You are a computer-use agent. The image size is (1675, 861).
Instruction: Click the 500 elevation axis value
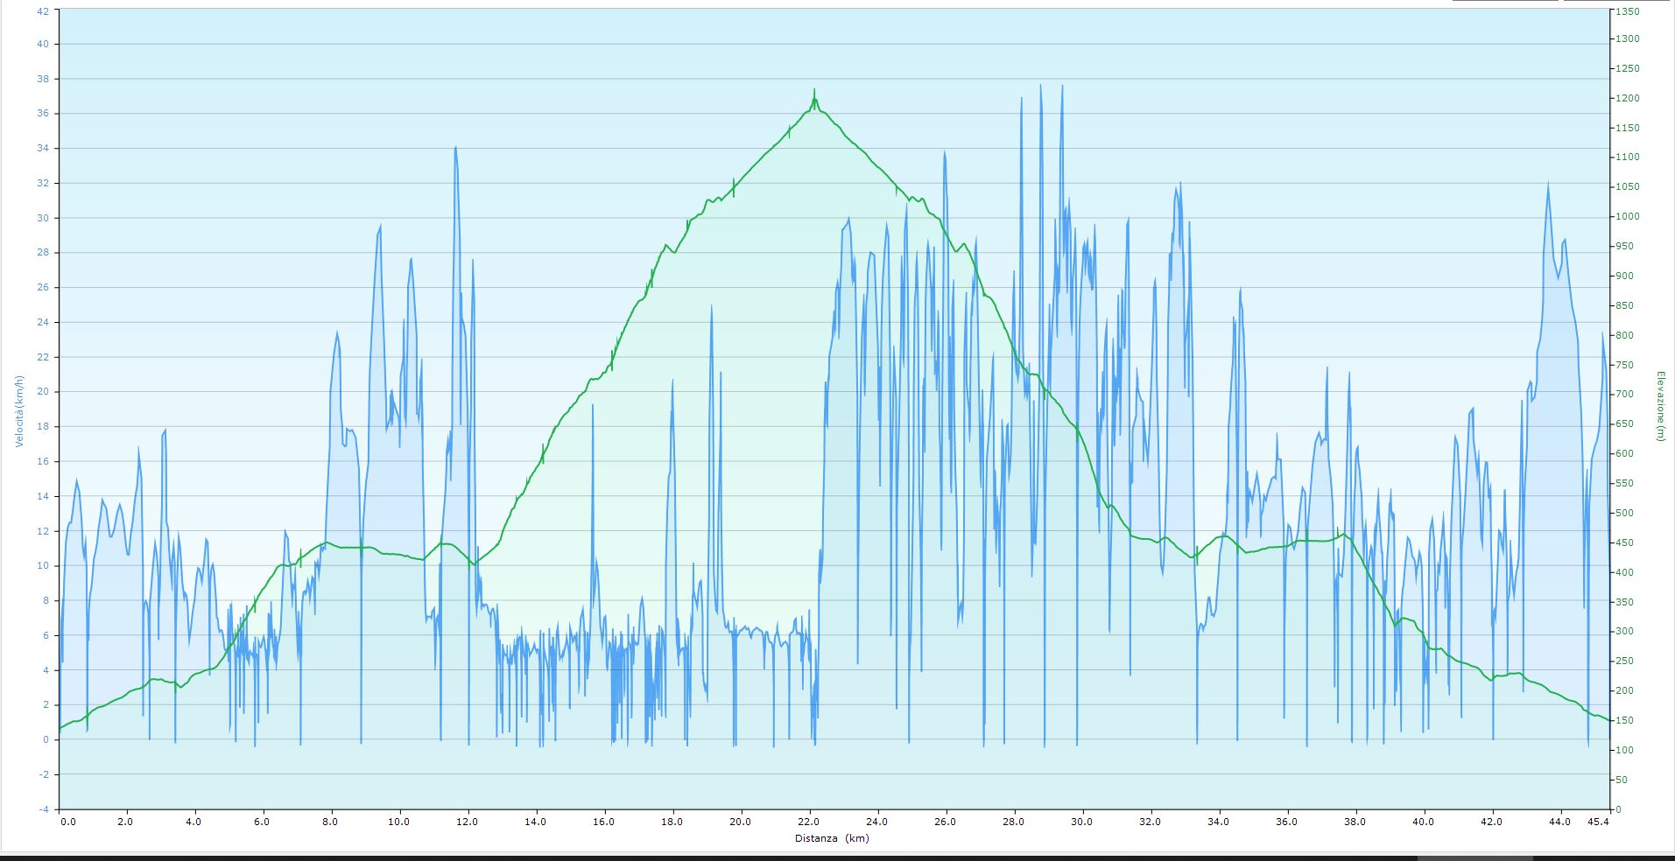tap(1625, 514)
